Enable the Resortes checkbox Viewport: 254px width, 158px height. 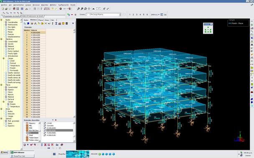coord(6,30)
